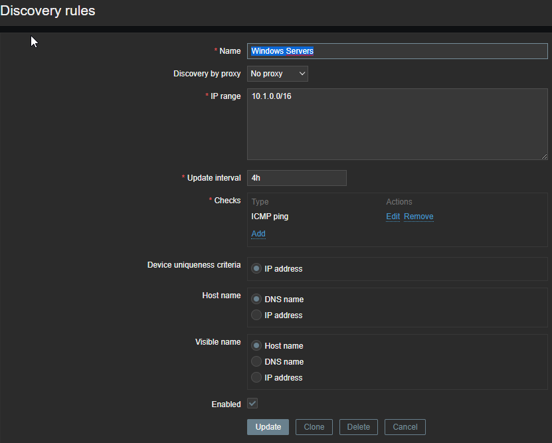The height and width of the screenshot is (443, 552).
Task: Choose IP address for Host name
Action: pyautogui.click(x=256, y=315)
